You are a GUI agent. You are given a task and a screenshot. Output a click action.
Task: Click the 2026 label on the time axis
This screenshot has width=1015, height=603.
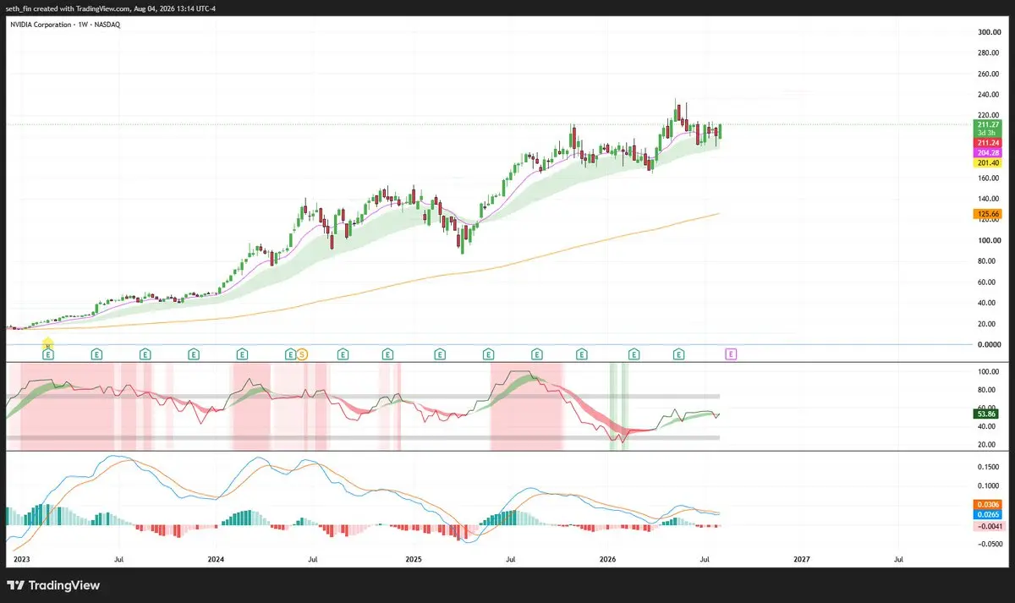tap(607, 559)
